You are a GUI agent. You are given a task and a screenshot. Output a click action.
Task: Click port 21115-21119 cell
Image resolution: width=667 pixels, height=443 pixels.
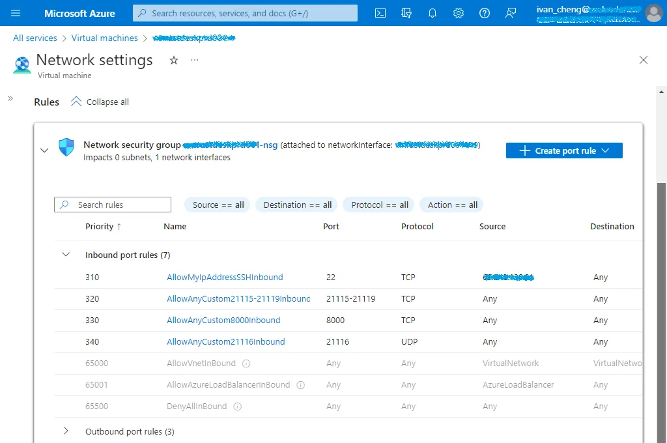point(351,299)
